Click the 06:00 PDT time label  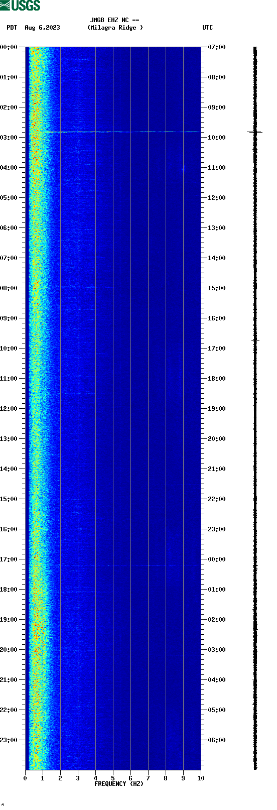(x=9, y=228)
